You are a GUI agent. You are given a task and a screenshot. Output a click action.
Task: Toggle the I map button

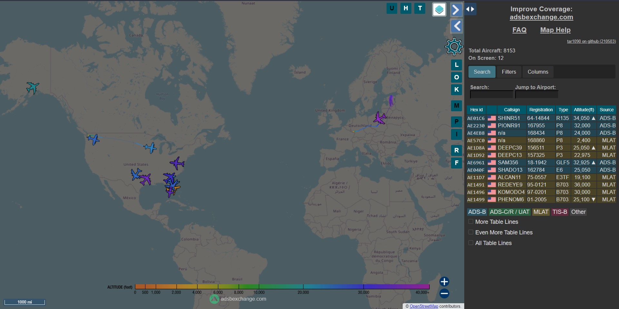457,134
